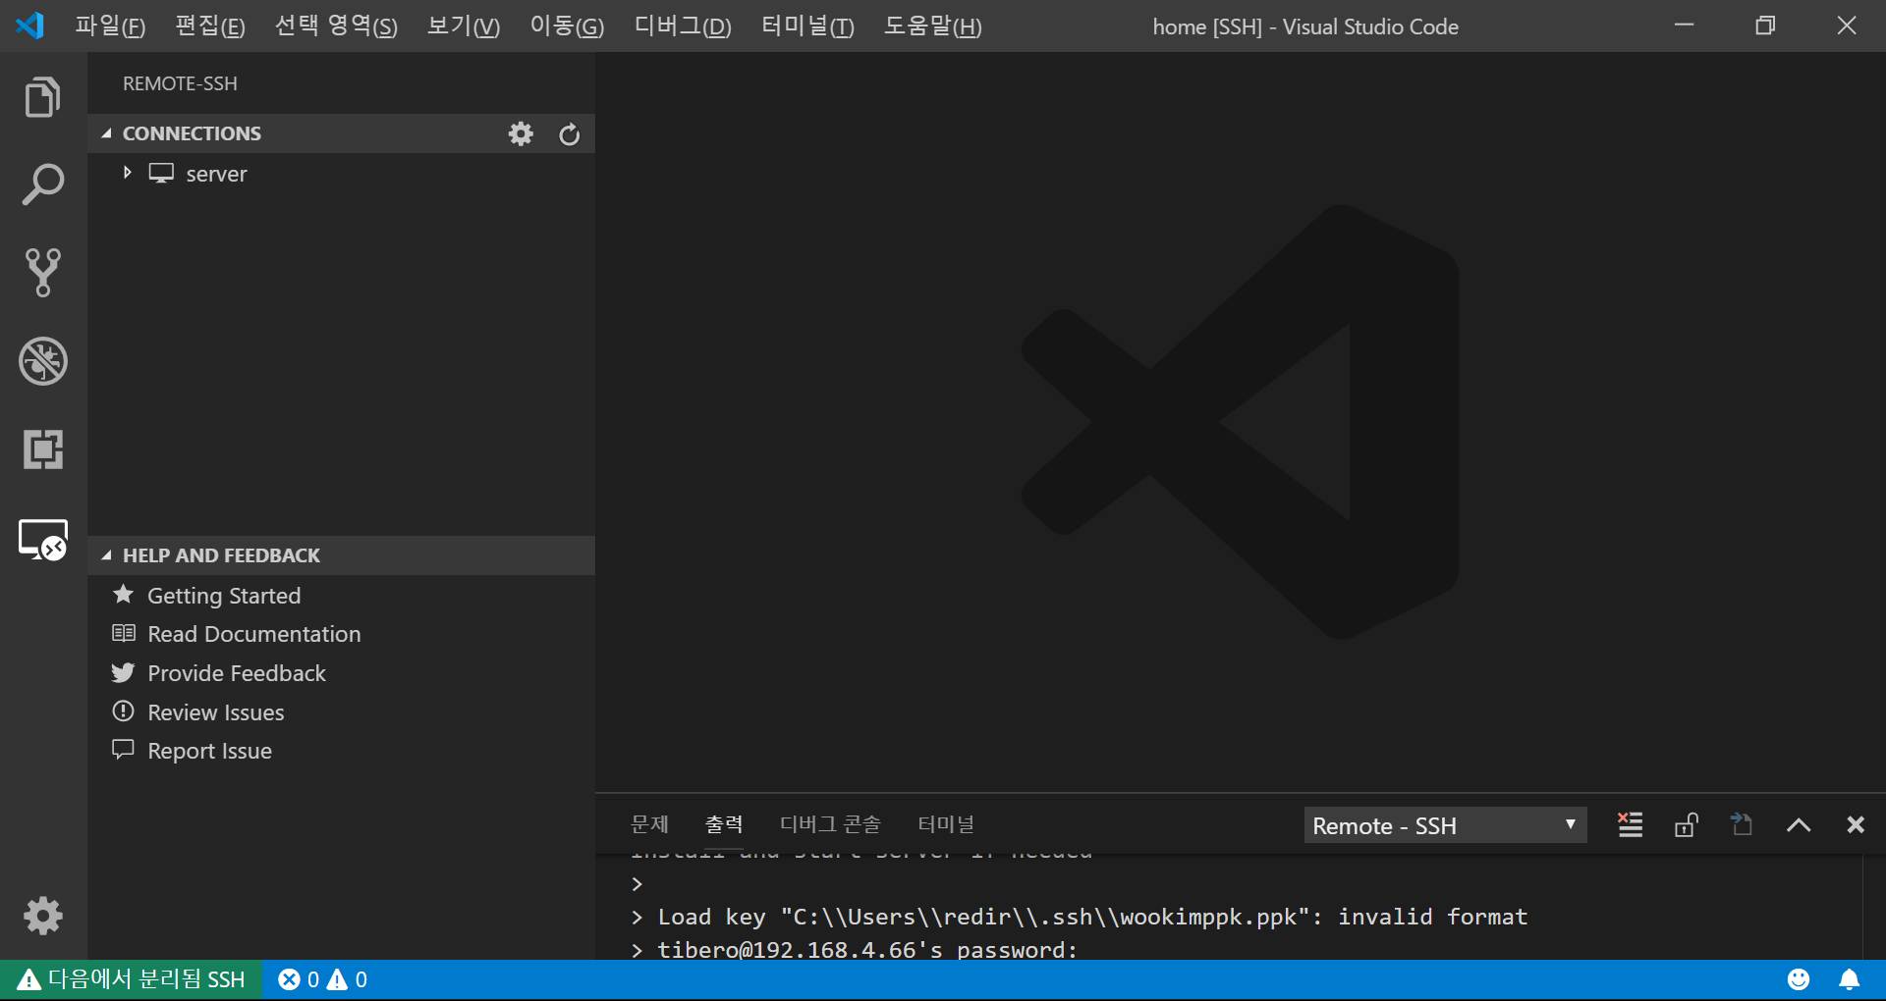Click the monitor icon beside server
This screenshot has width=1886, height=1001.
(x=161, y=174)
